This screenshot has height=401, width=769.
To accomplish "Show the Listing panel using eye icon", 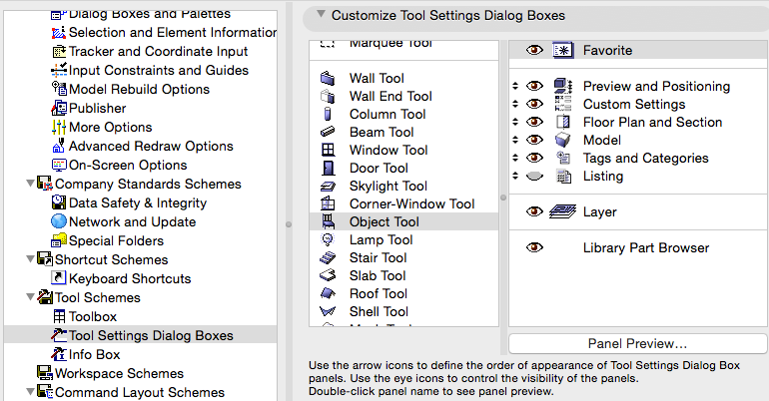I will pyautogui.click(x=534, y=176).
